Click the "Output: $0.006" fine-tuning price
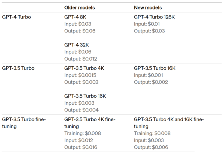The image size is (223, 155). [151, 147]
